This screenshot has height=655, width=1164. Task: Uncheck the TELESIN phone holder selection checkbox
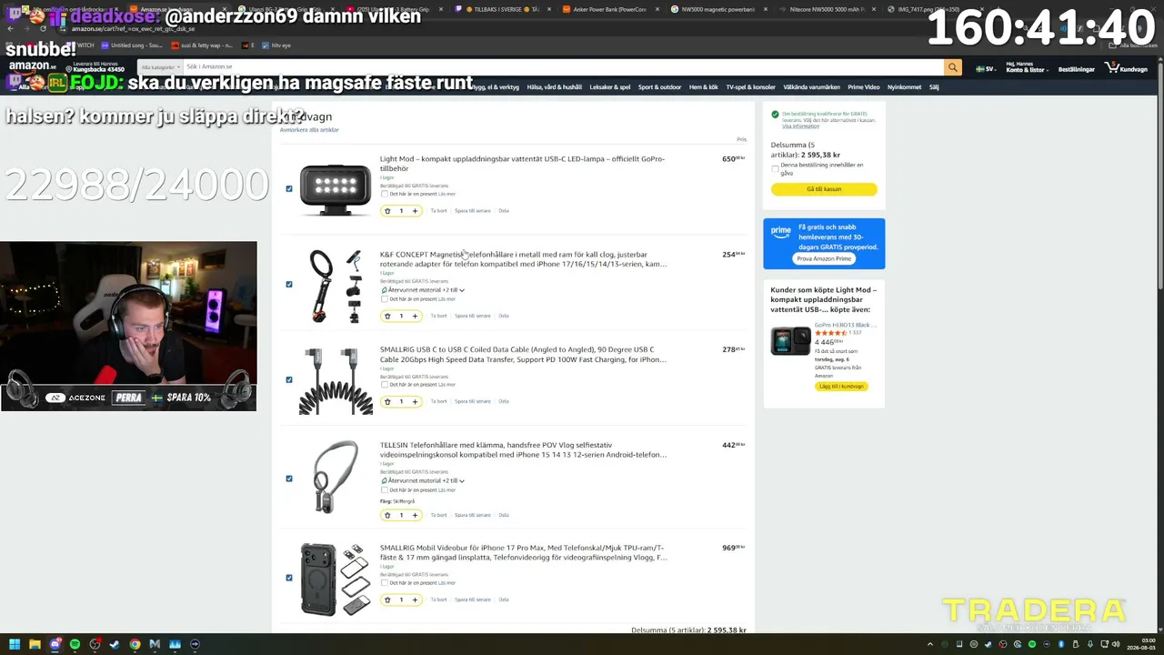click(x=289, y=479)
